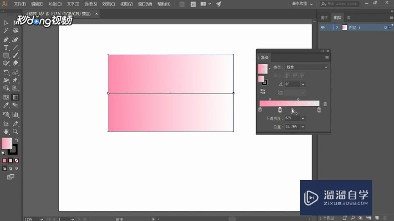Enable Draw Inside mode

tap(17, 169)
